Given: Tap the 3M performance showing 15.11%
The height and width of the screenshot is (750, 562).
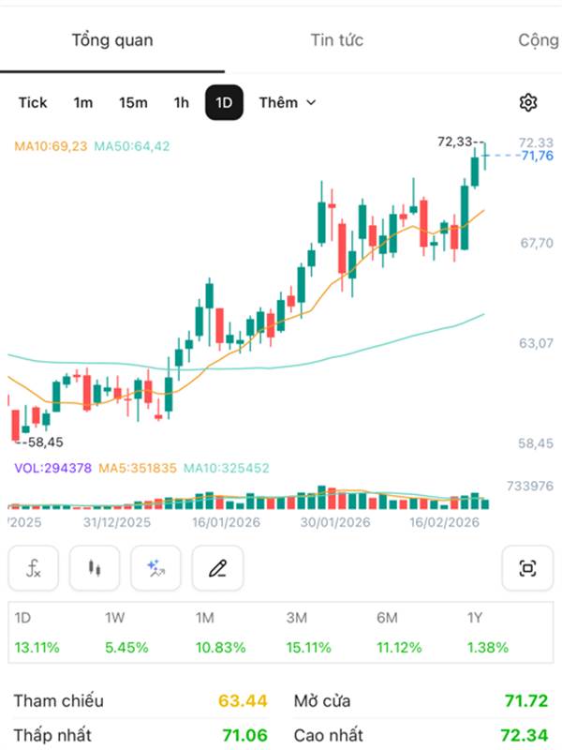Looking at the screenshot, I should tap(305, 633).
